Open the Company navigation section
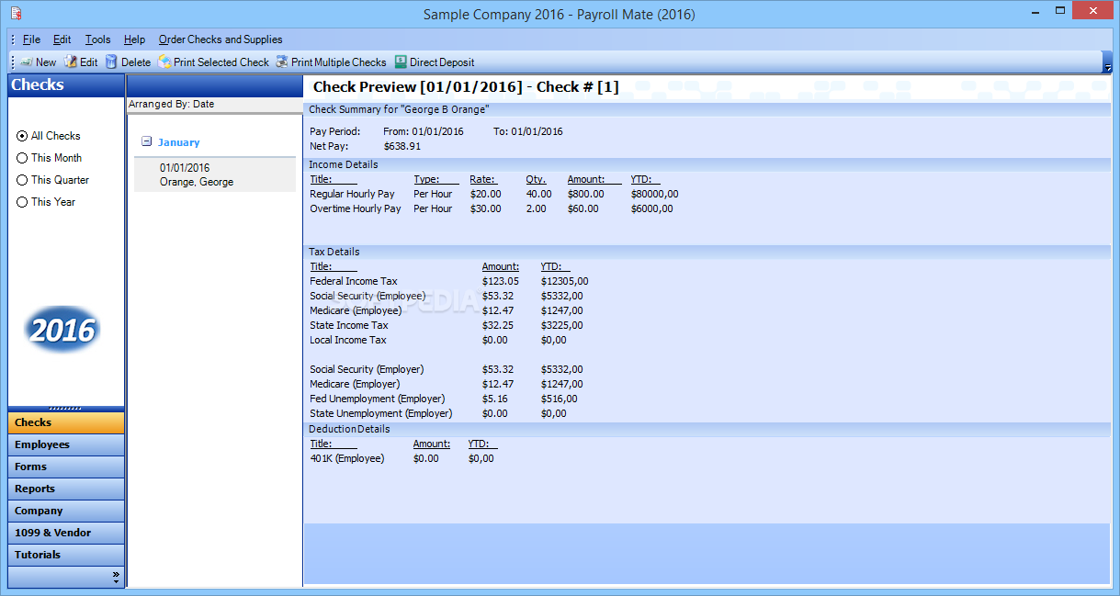The image size is (1120, 596). (66, 511)
